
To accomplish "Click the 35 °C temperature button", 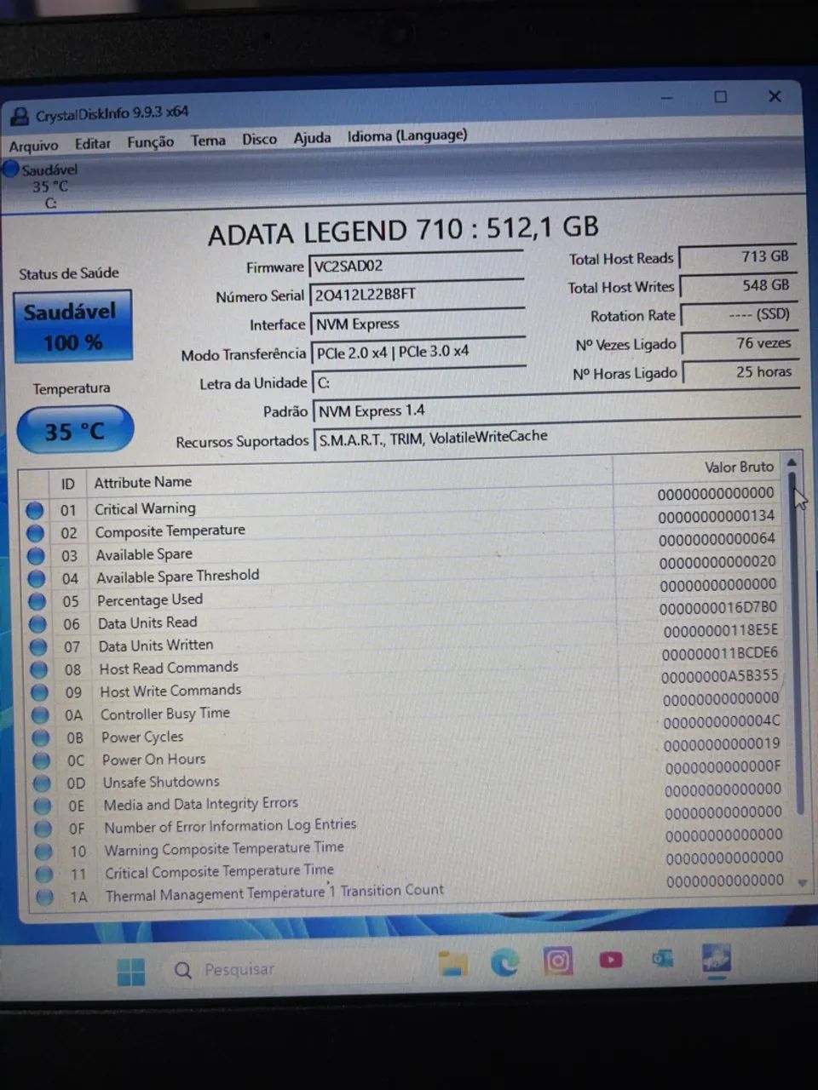I will click(75, 430).
